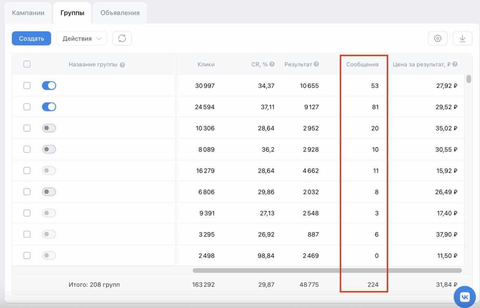The width and height of the screenshot is (480, 308).
Task: Open the Действия dropdown
Action: click(x=82, y=38)
